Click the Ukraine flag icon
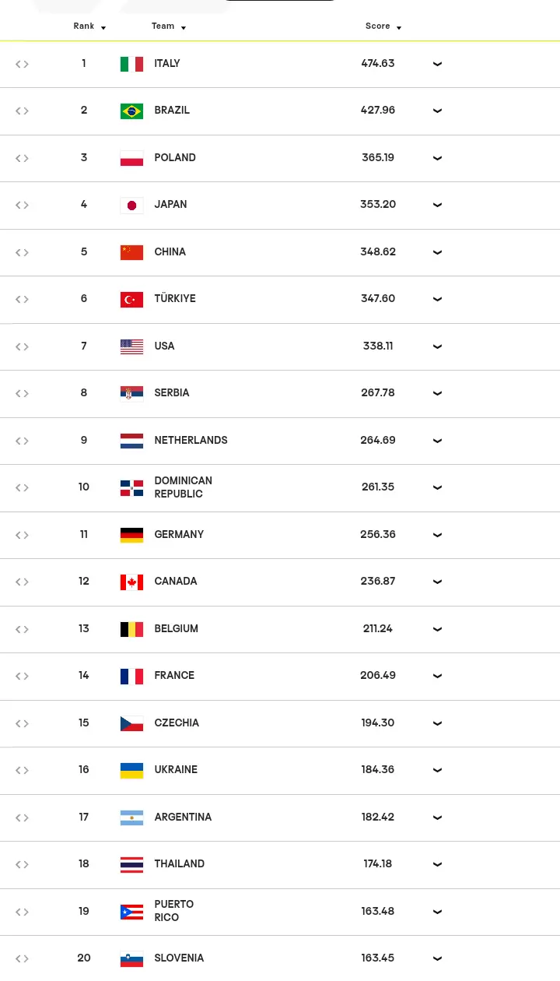560x981 pixels. click(x=131, y=770)
